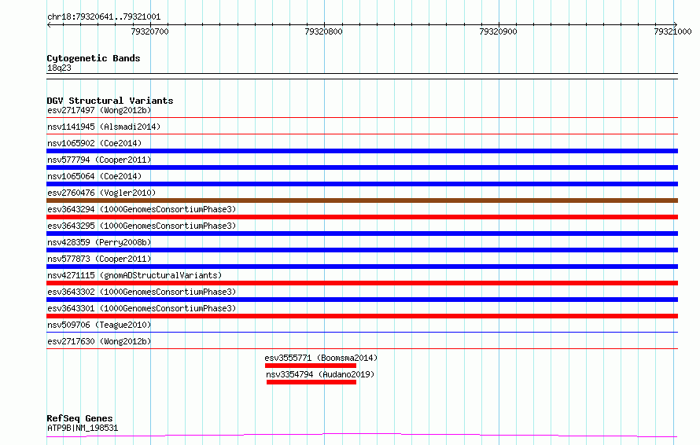Click ruler position 79320900
The image size is (700, 445).
[x=498, y=31]
